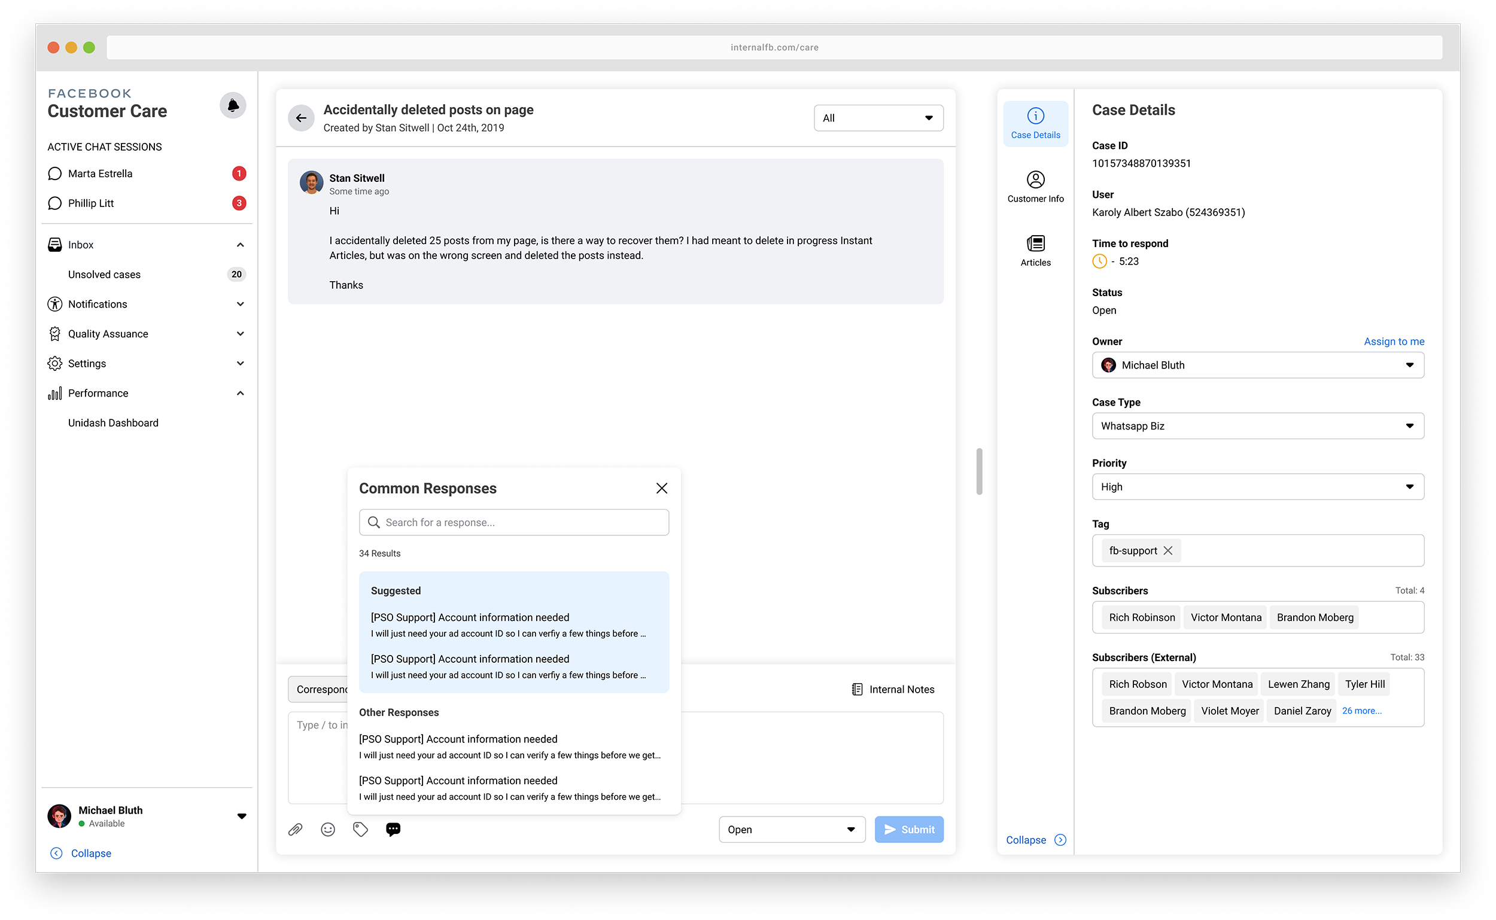Image resolution: width=1496 pixels, height=920 pixels.
Task: Open the Priority dropdown set to High
Action: 1257,487
